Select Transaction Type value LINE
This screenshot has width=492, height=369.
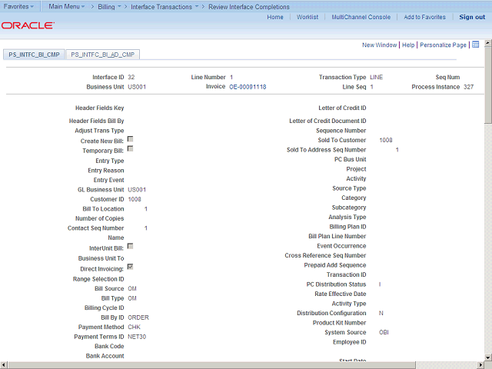click(x=376, y=77)
